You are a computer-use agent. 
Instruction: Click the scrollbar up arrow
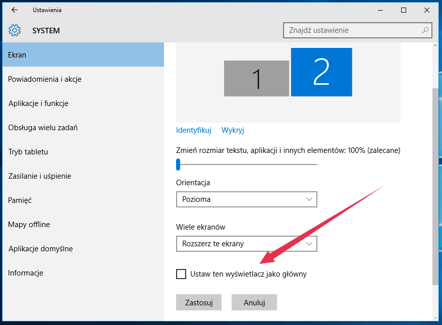coord(435,45)
